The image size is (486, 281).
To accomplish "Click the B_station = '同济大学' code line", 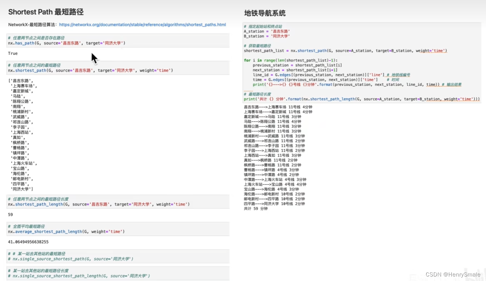I will pyautogui.click(x=267, y=36).
